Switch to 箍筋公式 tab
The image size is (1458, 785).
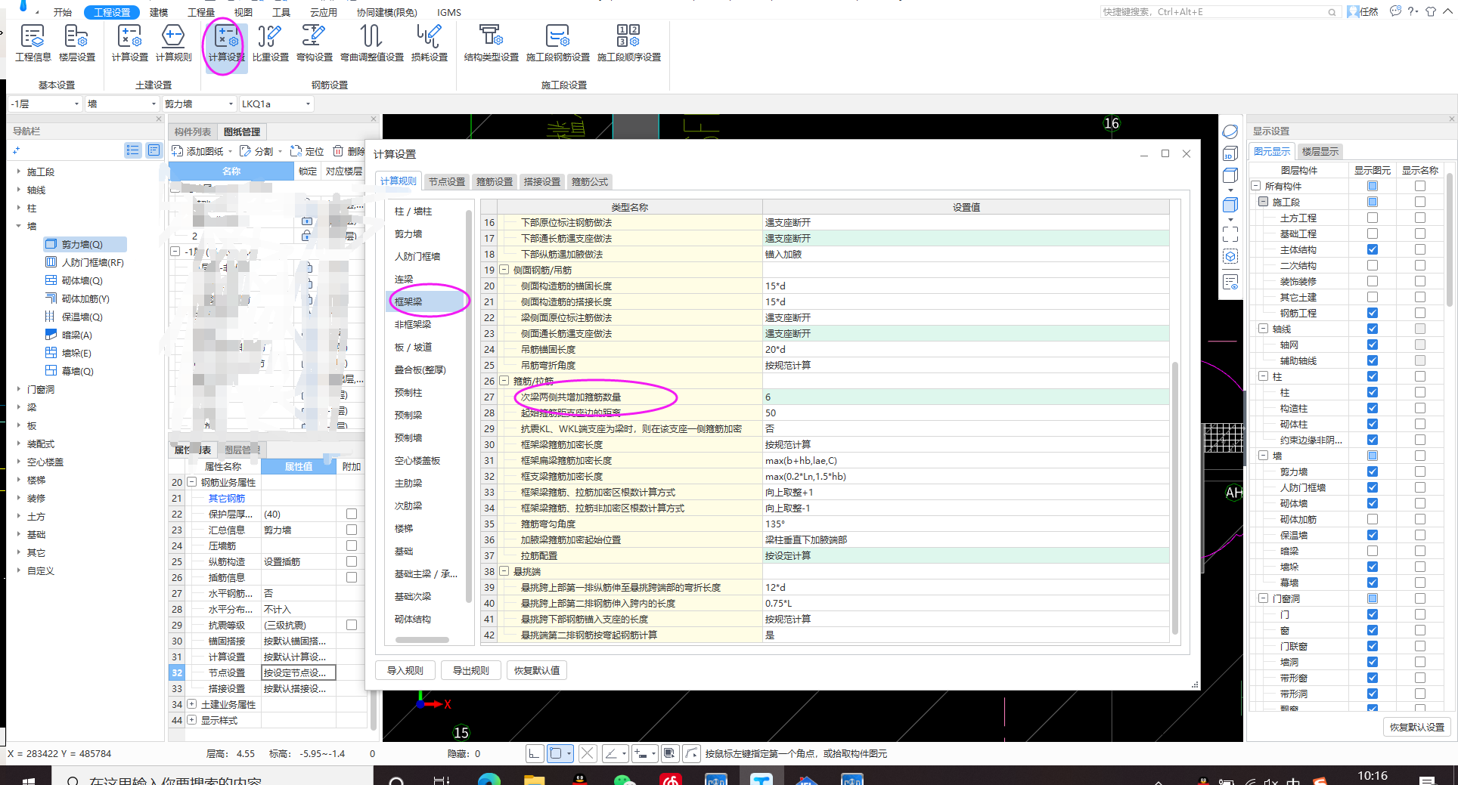point(590,181)
